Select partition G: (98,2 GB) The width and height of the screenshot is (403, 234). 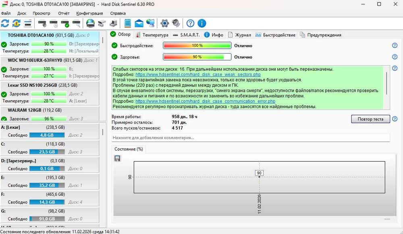tap(50, 215)
